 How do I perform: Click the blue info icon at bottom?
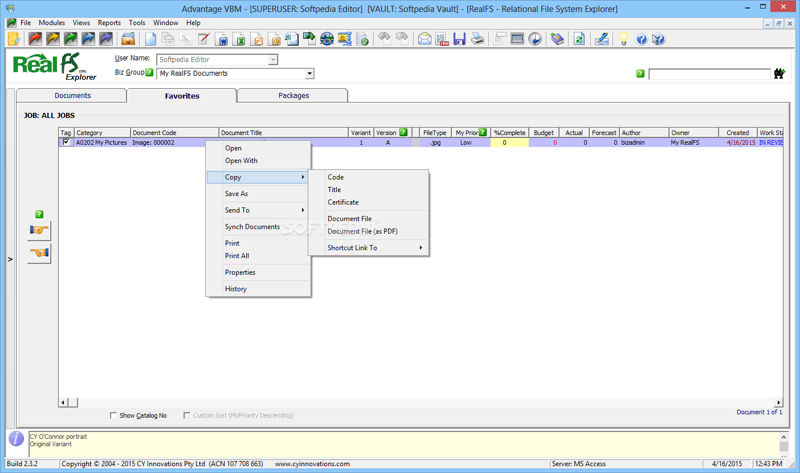coord(17,439)
